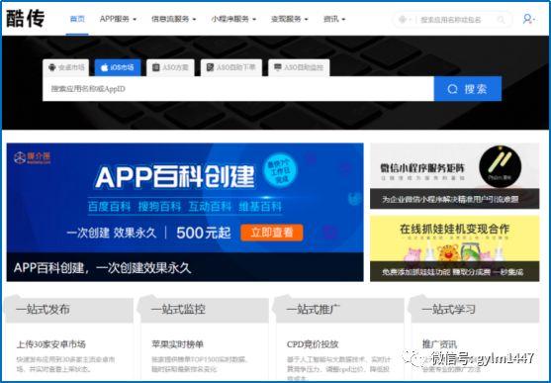Open the CPD竞价投放 link

(x=313, y=344)
